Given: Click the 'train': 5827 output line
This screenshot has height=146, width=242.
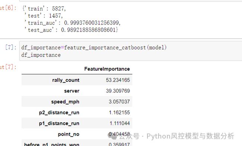Looking at the screenshot, I should point(44,9).
